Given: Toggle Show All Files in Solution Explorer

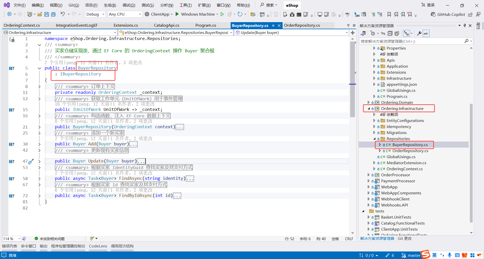Looking at the screenshot, I should [397, 33].
